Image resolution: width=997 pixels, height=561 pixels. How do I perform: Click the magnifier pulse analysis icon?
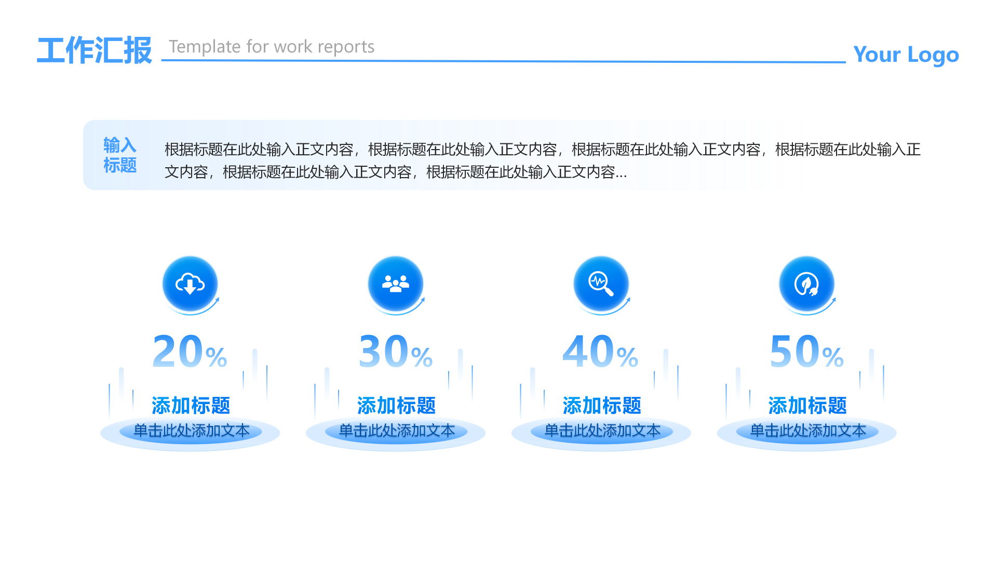click(601, 284)
